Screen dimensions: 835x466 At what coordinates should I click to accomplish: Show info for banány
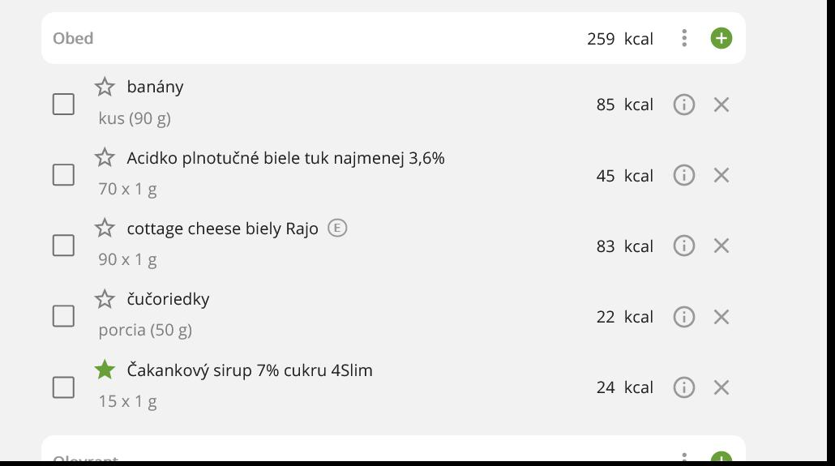point(684,105)
